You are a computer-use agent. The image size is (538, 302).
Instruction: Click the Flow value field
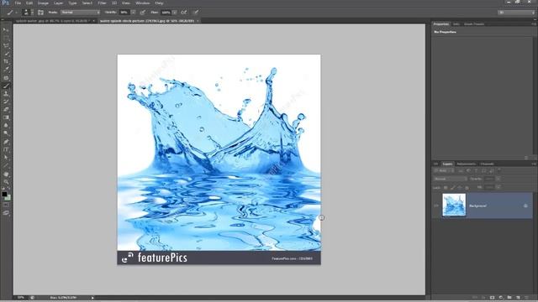tap(166, 13)
